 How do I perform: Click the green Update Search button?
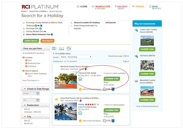[31, 41]
